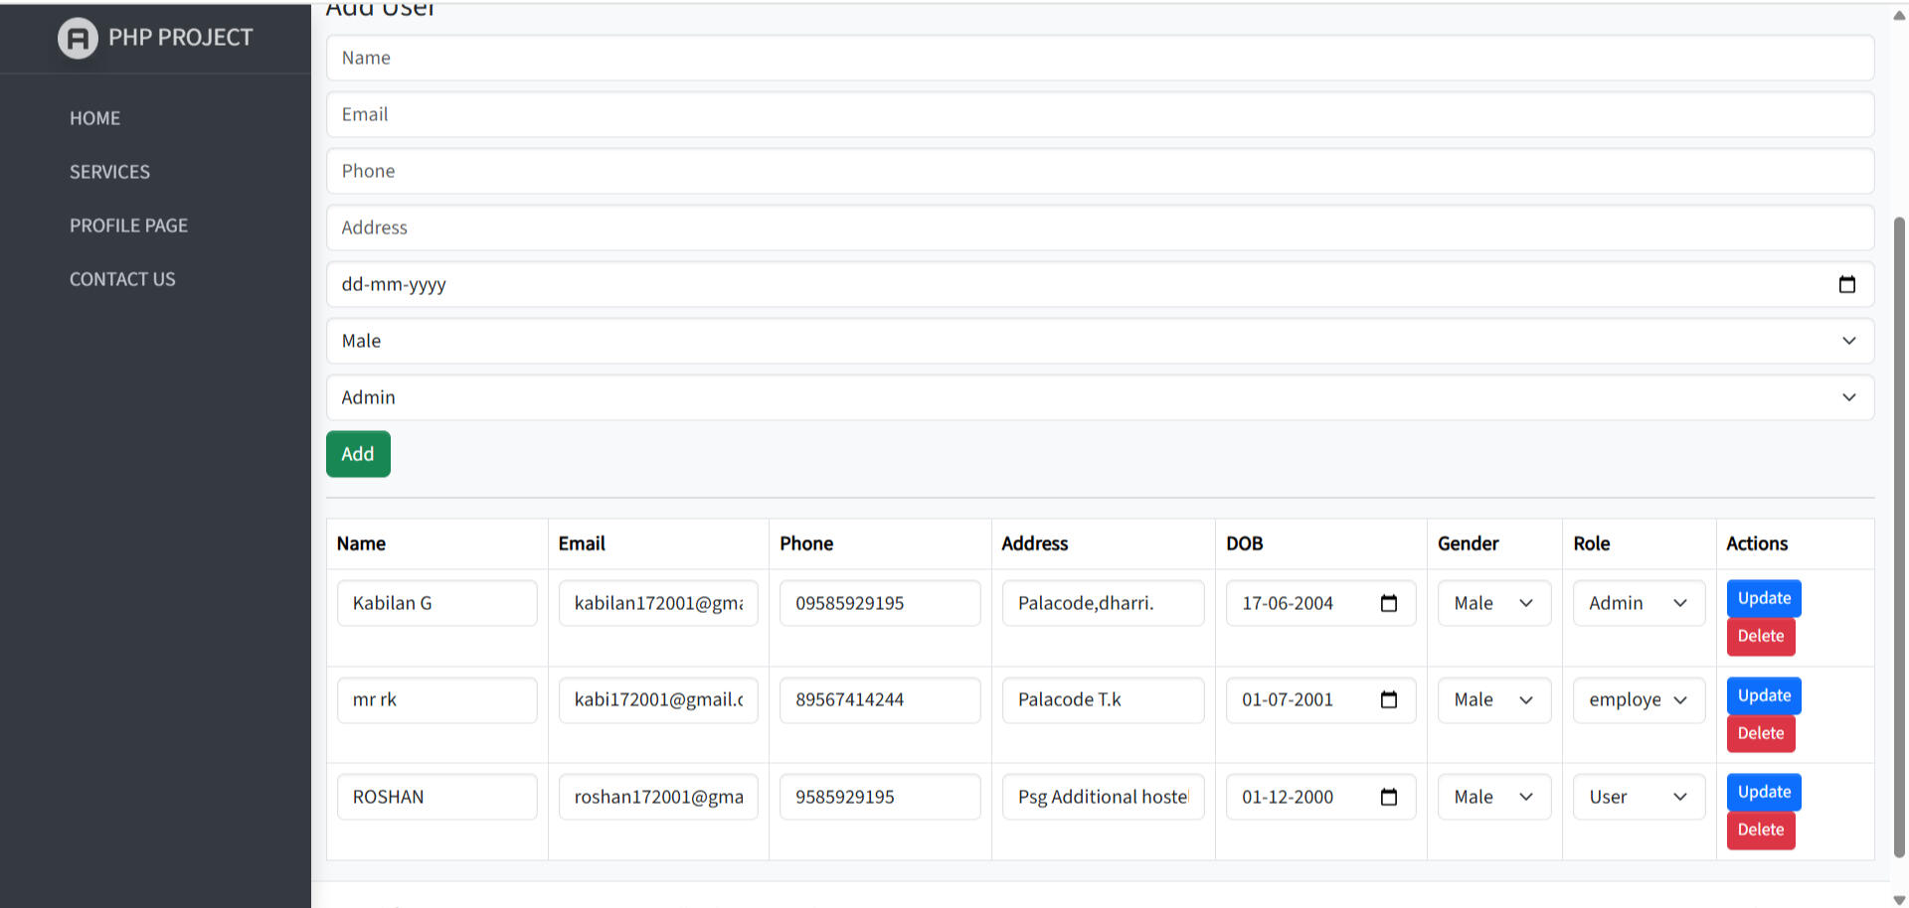
Task: Open calendar icon for DOB 17-06-2004
Action: click(x=1389, y=603)
